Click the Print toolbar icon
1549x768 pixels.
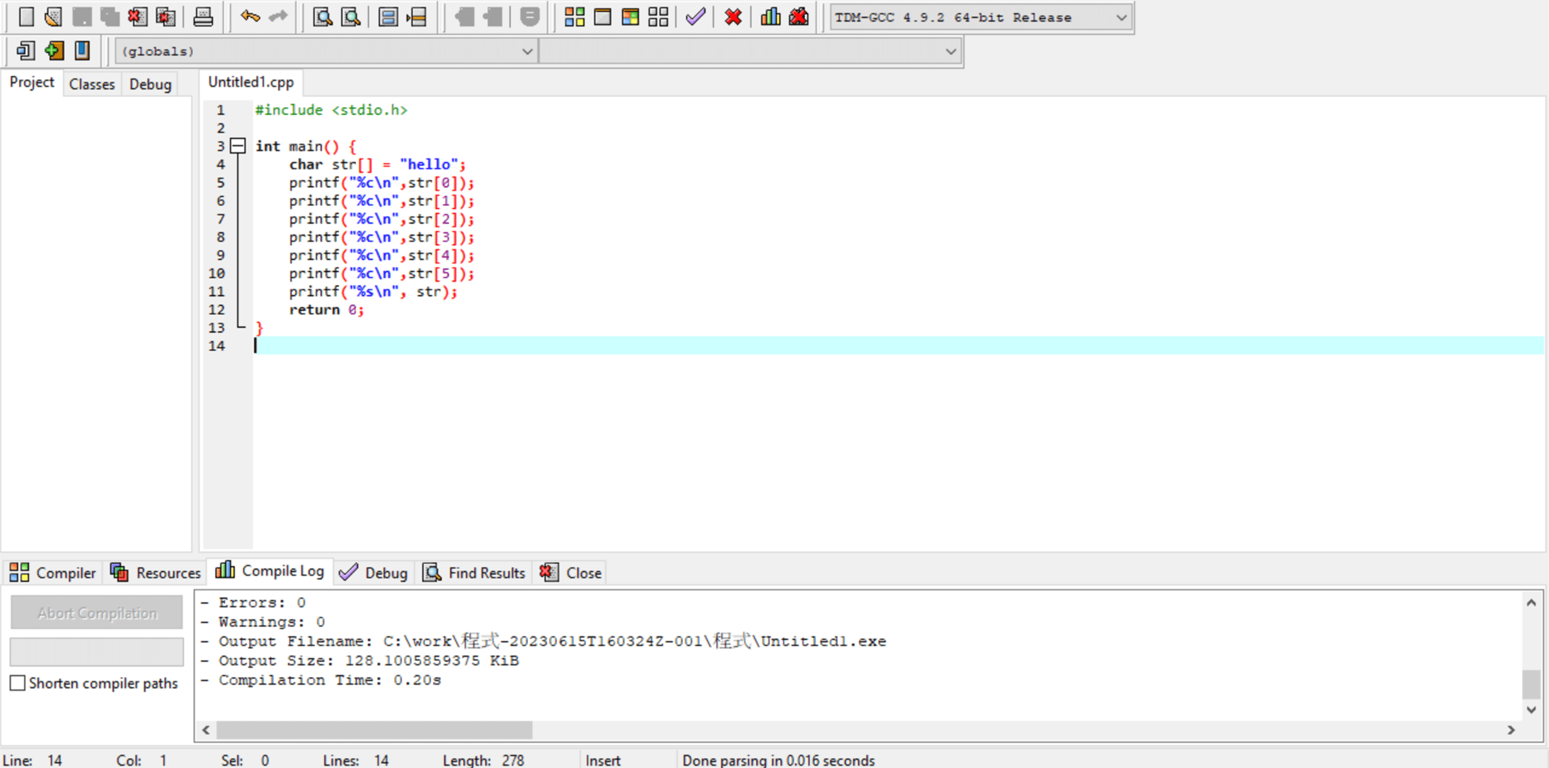pos(202,17)
